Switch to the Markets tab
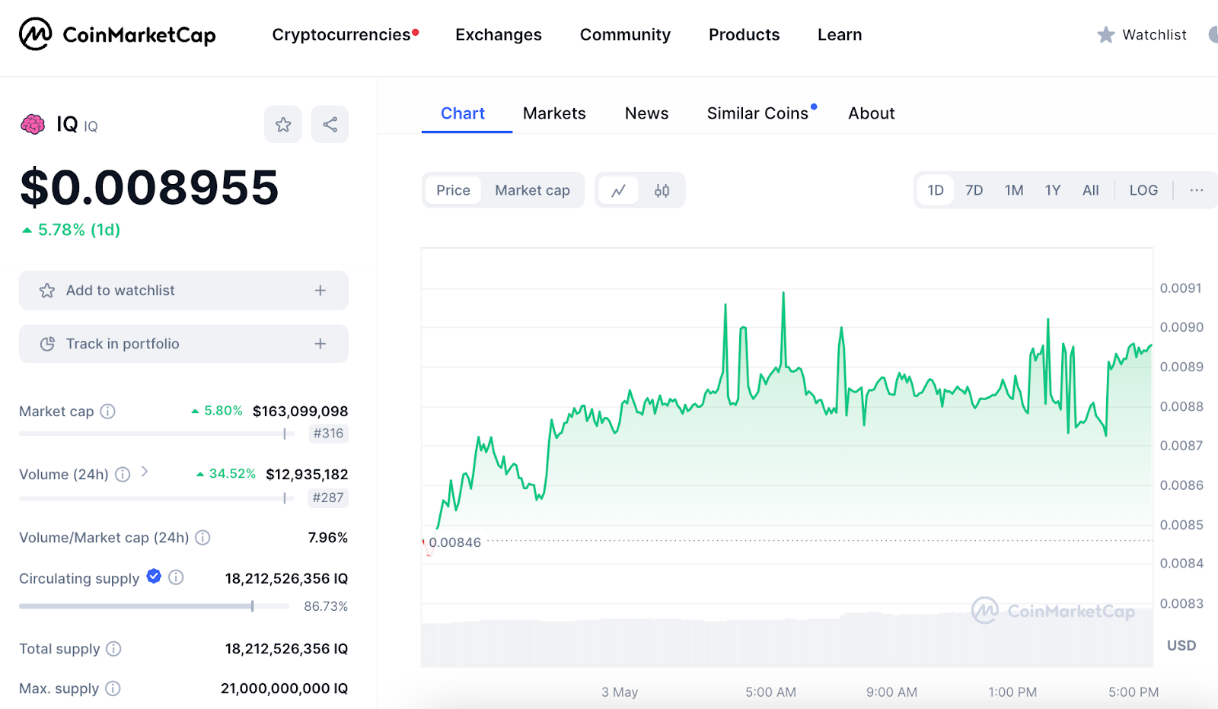Viewport: 1218px width, 709px height. pyautogui.click(x=553, y=113)
